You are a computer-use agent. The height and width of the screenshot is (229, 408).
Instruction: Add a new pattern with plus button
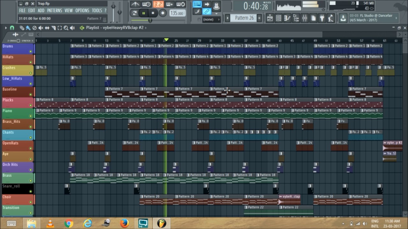point(259,18)
